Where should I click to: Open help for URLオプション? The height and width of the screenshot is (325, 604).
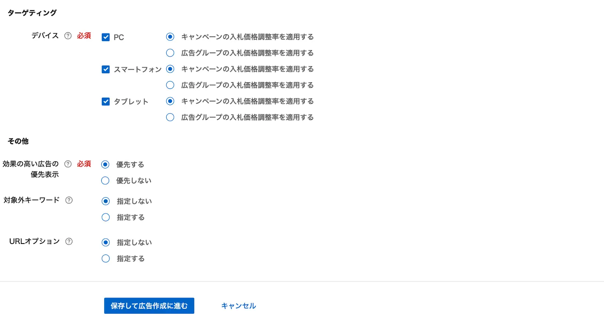(x=69, y=241)
